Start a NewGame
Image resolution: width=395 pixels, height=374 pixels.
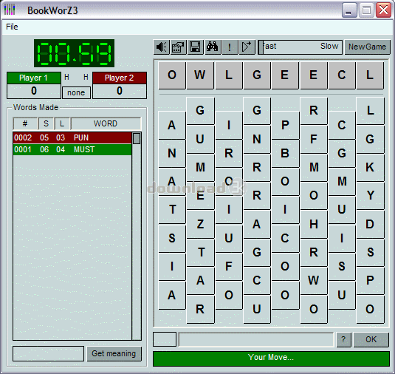tap(367, 47)
